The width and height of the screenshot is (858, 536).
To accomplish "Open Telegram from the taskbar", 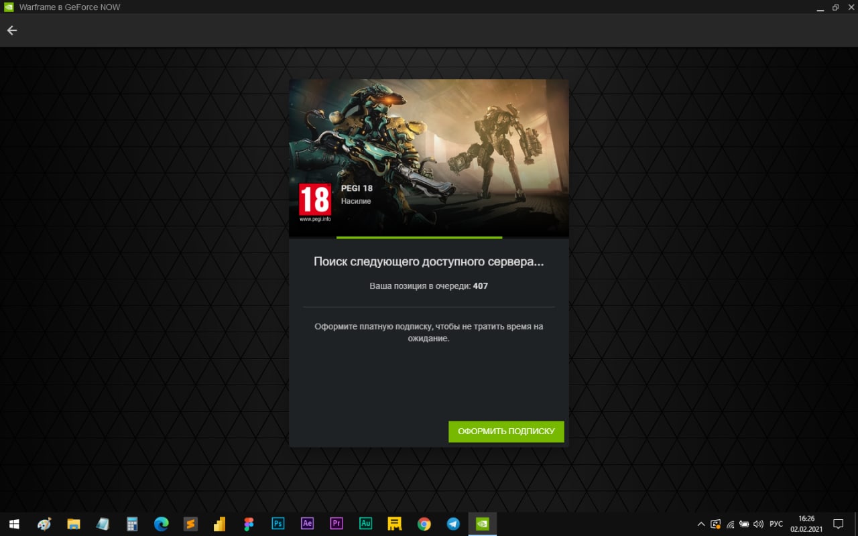I will tap(453, 524).
